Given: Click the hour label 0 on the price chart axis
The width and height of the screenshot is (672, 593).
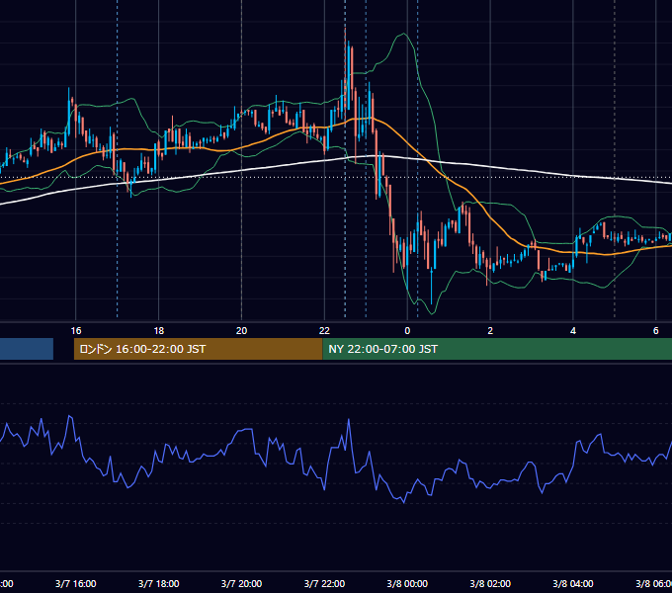Looking at the screenshot, I should [407, 330].
